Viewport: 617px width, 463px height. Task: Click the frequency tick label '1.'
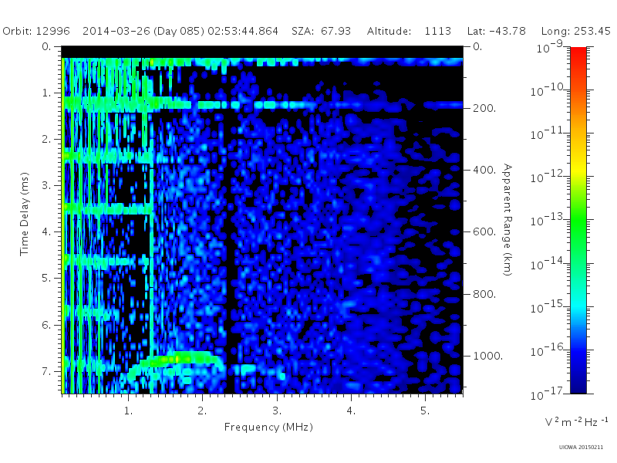coord(128,411)
